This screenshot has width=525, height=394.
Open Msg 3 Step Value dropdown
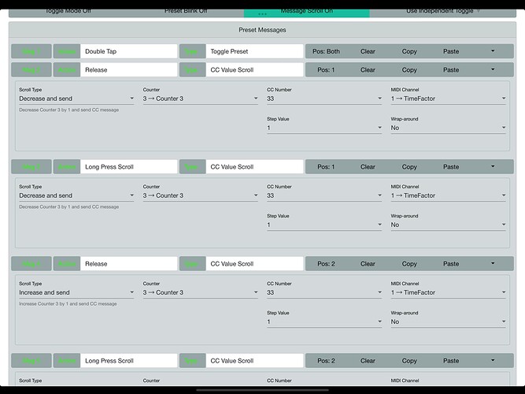324,225
